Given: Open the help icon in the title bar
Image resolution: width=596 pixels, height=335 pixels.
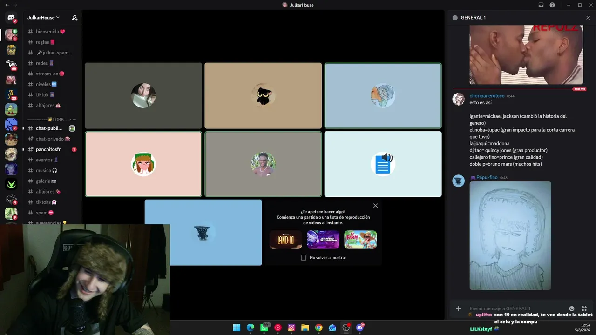Looking at the screenshot, I should click(x=552, y=5).
